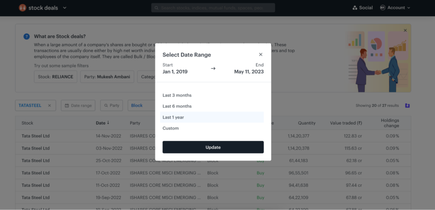Click the calendar icon in Date range
Image resolution: width=435 pixels, height=210 pixels.
67,105
